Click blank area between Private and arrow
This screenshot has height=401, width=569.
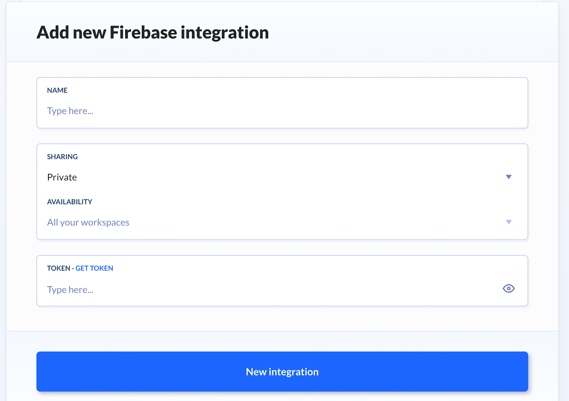click(284, 177)
